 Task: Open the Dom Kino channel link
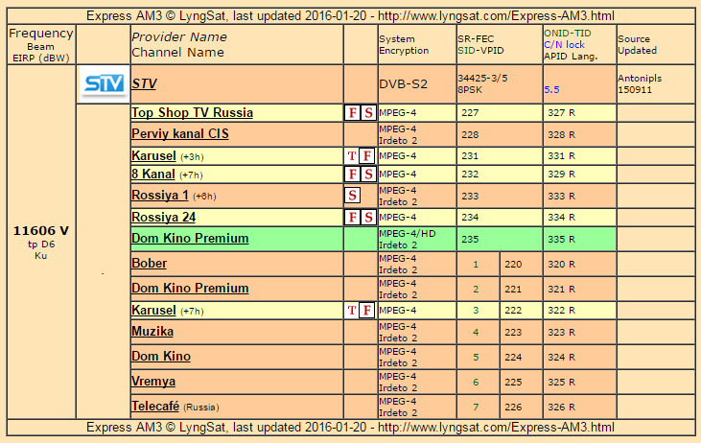tap(161, 357)
